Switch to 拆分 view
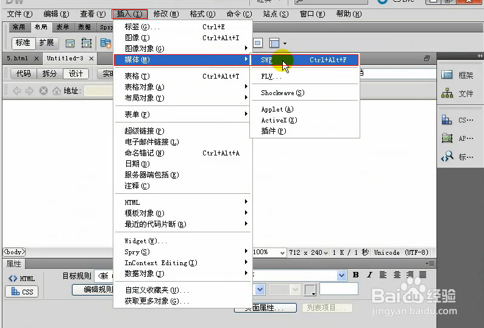Screen dimensions: 484x328 click(x=50, y=74)
